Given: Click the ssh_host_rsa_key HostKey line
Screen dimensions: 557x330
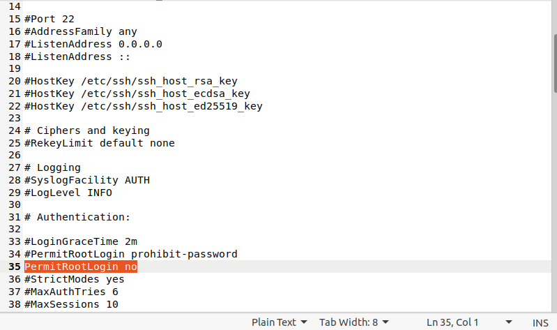Looking at the screenshot, I should [130, 81].
